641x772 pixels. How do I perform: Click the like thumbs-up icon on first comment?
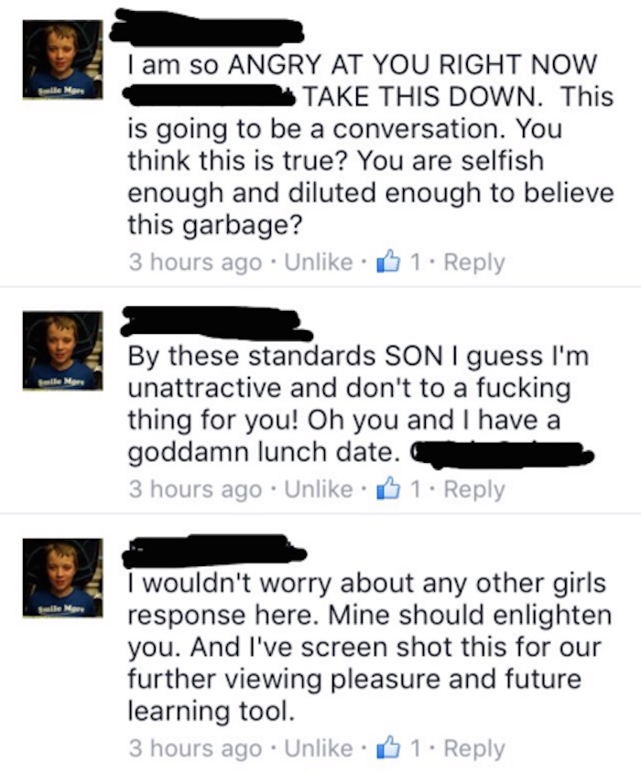388,261
